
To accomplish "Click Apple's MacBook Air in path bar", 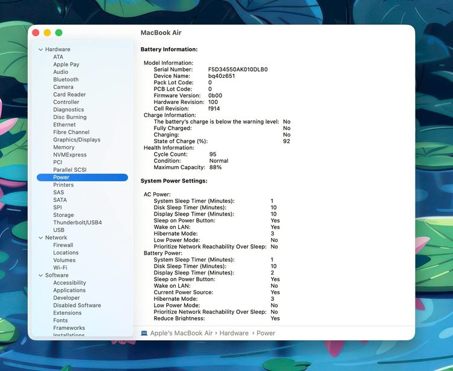I will tap(181, 333).
